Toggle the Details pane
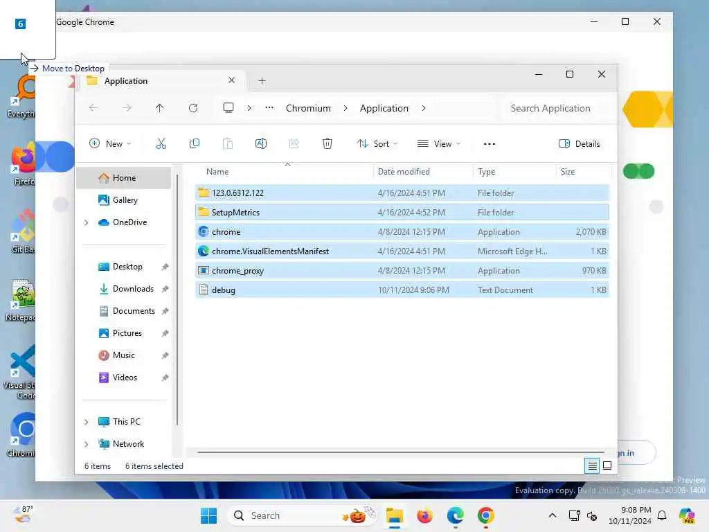709x532 pixels. [x=580, y=144]
